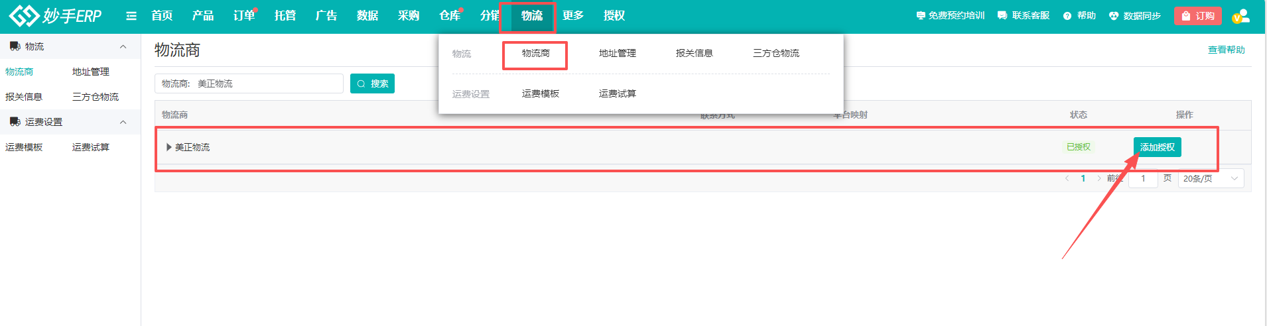Choose 运费模板 in the dropdown menu
This screenshot has width=1267, height=326.
tap(541, 93)
